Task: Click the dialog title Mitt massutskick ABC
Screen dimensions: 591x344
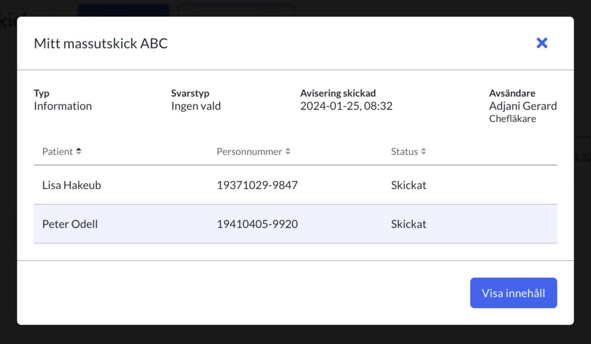Action: coord(100,43)
